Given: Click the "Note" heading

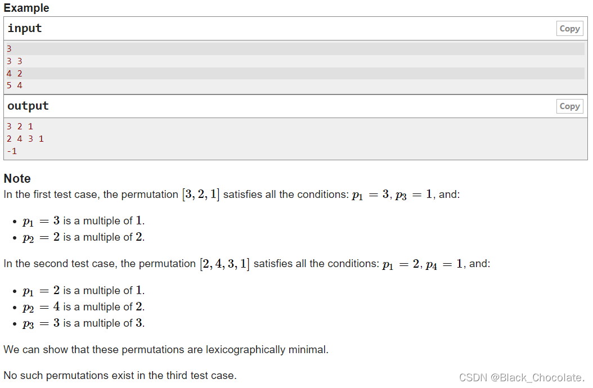Looking at the screenshot, I should pos(17,179).
